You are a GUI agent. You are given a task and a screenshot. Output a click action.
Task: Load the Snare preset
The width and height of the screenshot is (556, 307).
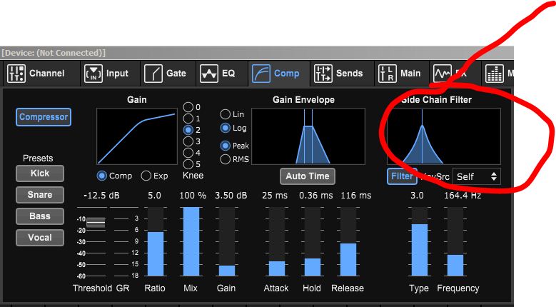coord(40,195)
